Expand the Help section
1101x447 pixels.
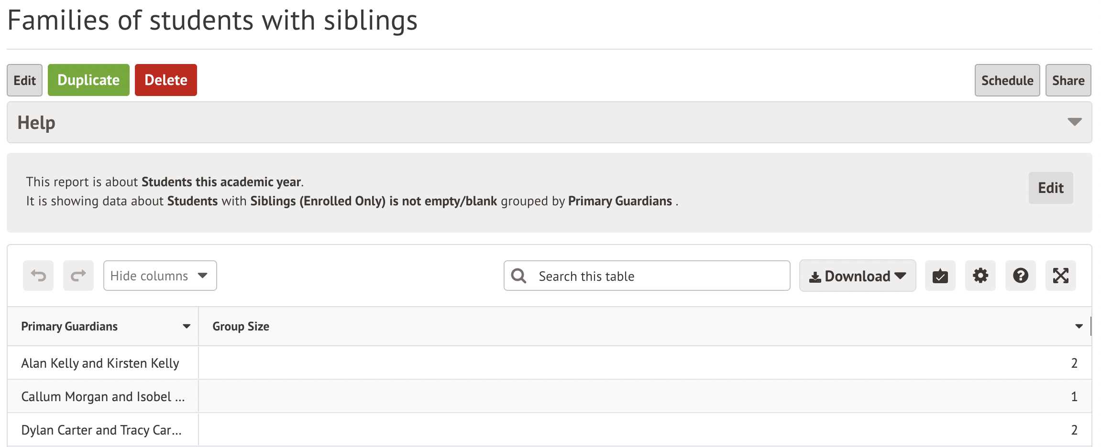click(x=1074, y=122)
